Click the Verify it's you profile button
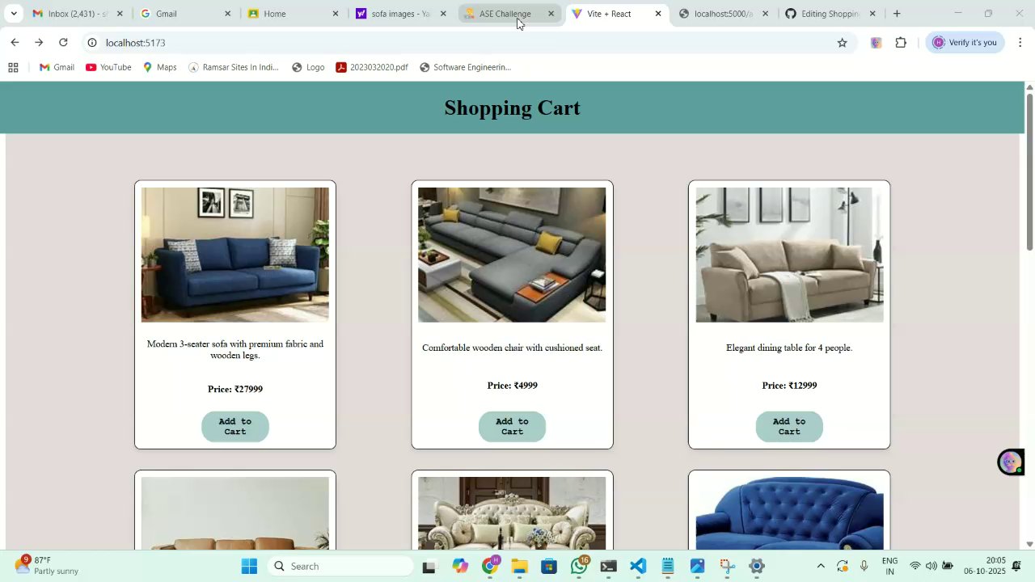Image resolution: width=1035 pixels, height=582 pixels. [x=965, y=43]
